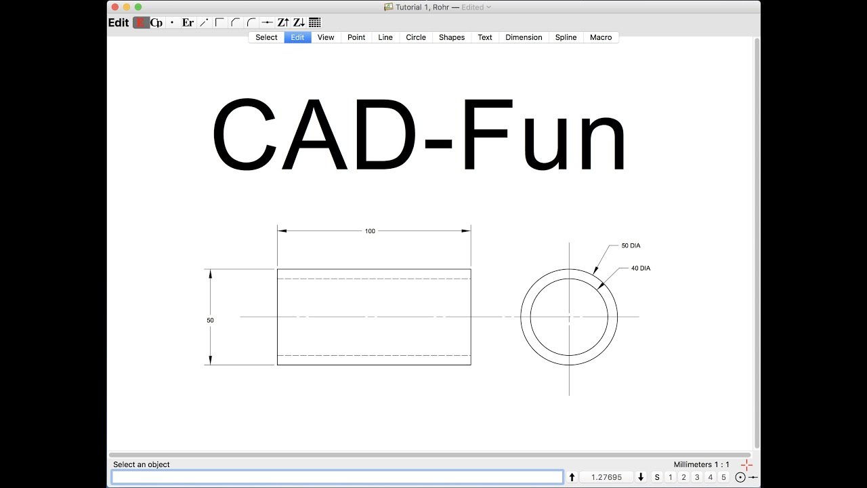
Task: Switch to the Edit tab
Action: (297, 37)
